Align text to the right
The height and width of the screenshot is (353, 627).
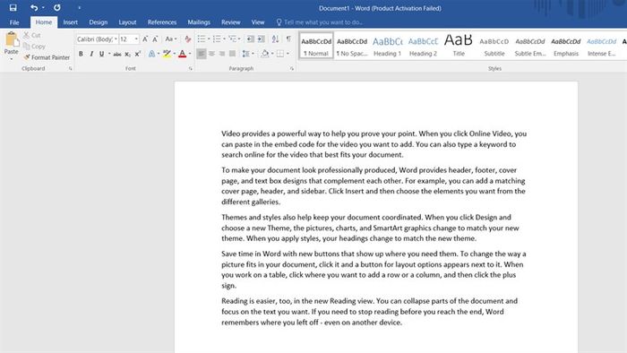[x=222, y=54]
